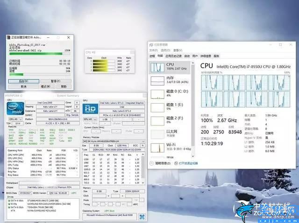Image resolution: width=299 pixels, height=223 pixels.
Task: Open the 选项(O) menu in Task Manager
Action: point(165,50)
